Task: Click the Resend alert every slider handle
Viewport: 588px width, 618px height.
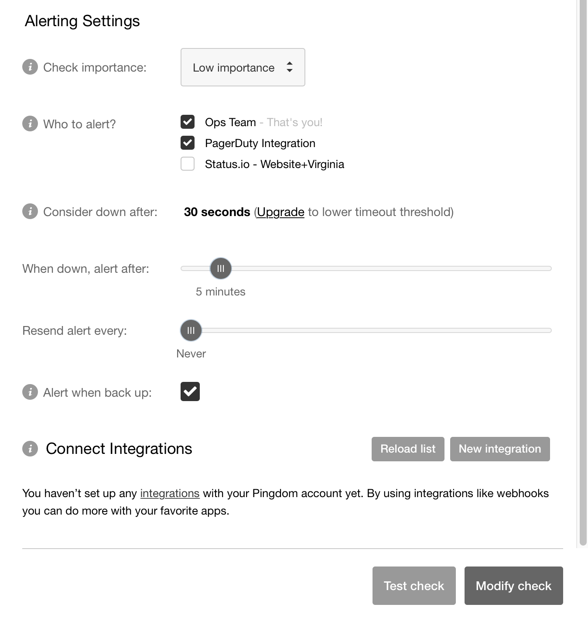Action: pos(191,330)
